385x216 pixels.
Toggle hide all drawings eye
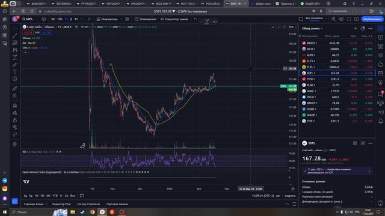14,127
